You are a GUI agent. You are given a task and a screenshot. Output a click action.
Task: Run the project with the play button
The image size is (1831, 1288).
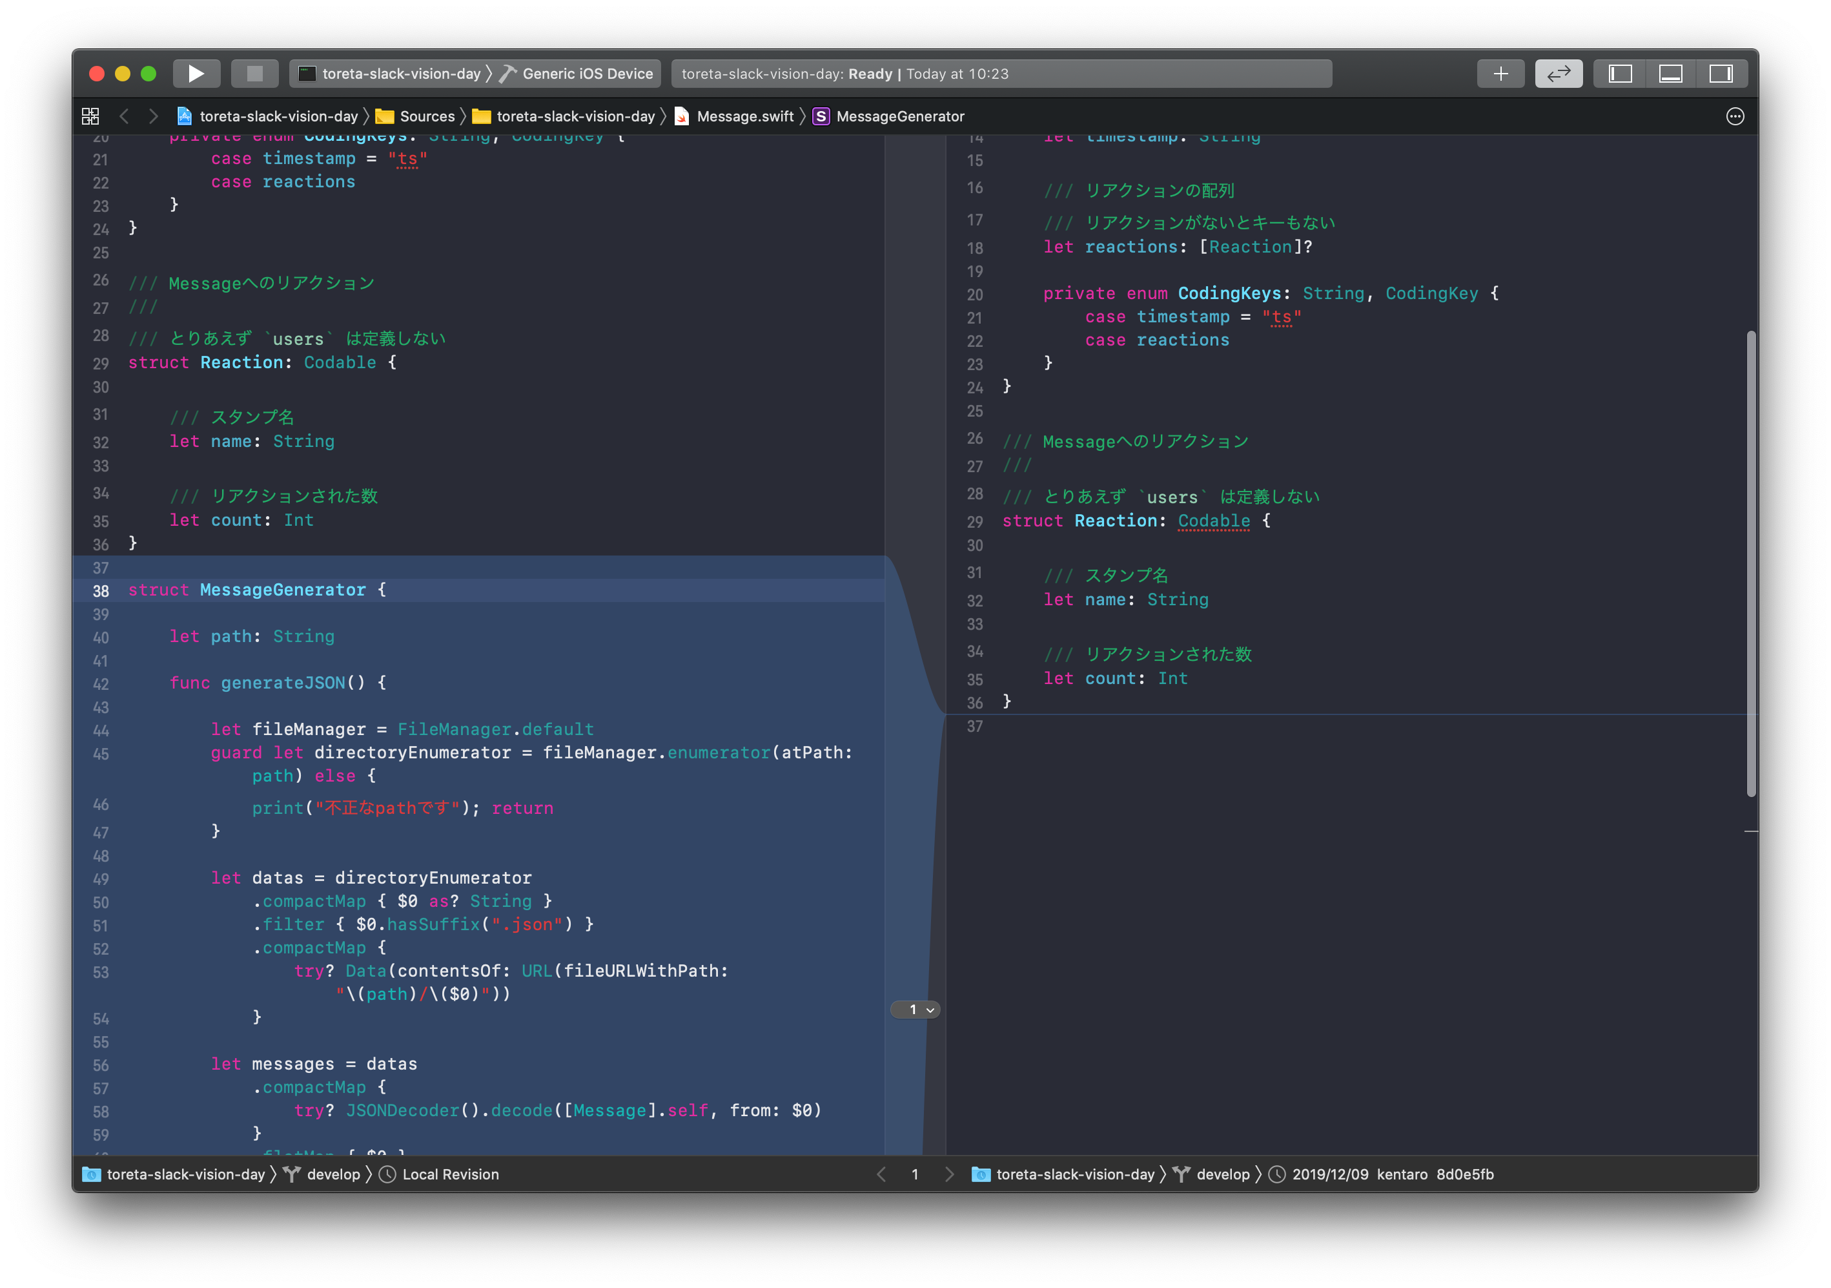tap(196, 72)
